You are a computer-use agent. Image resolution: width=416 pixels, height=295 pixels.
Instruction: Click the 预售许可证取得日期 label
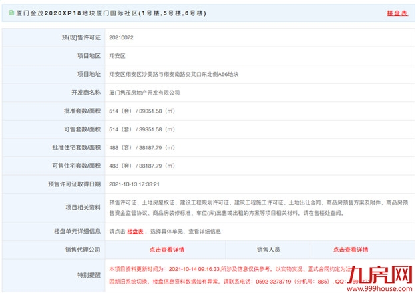tap(75, 184)
